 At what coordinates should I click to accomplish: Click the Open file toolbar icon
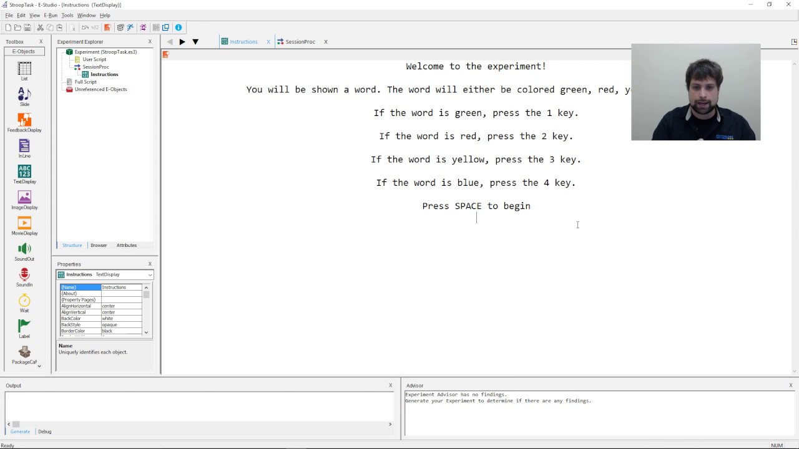[17, 27]
